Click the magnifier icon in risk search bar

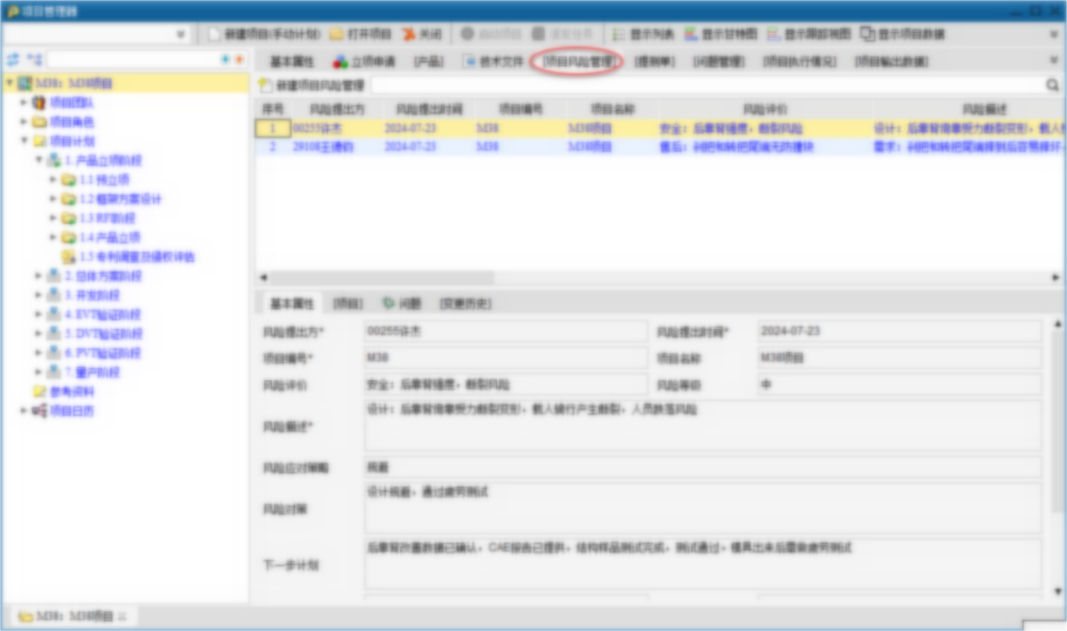pos(1052,85)
